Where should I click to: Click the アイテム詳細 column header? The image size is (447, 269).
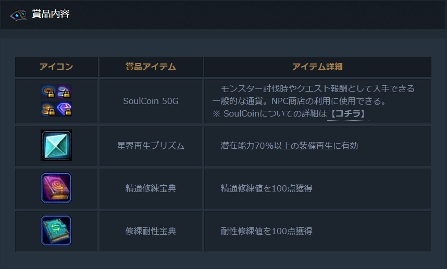[x=317, y=67]
